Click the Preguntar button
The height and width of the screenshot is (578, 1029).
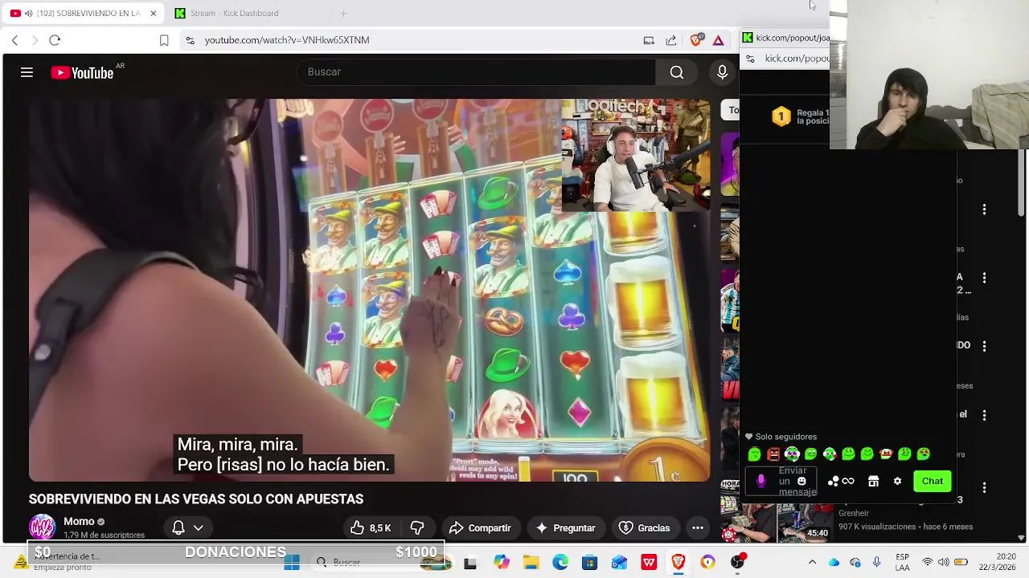tap(565, 527)
